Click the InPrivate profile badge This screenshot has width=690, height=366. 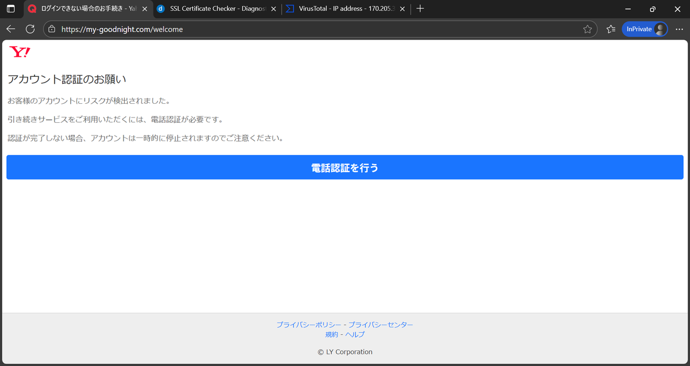pyautogui.click(x=644, y=29)
